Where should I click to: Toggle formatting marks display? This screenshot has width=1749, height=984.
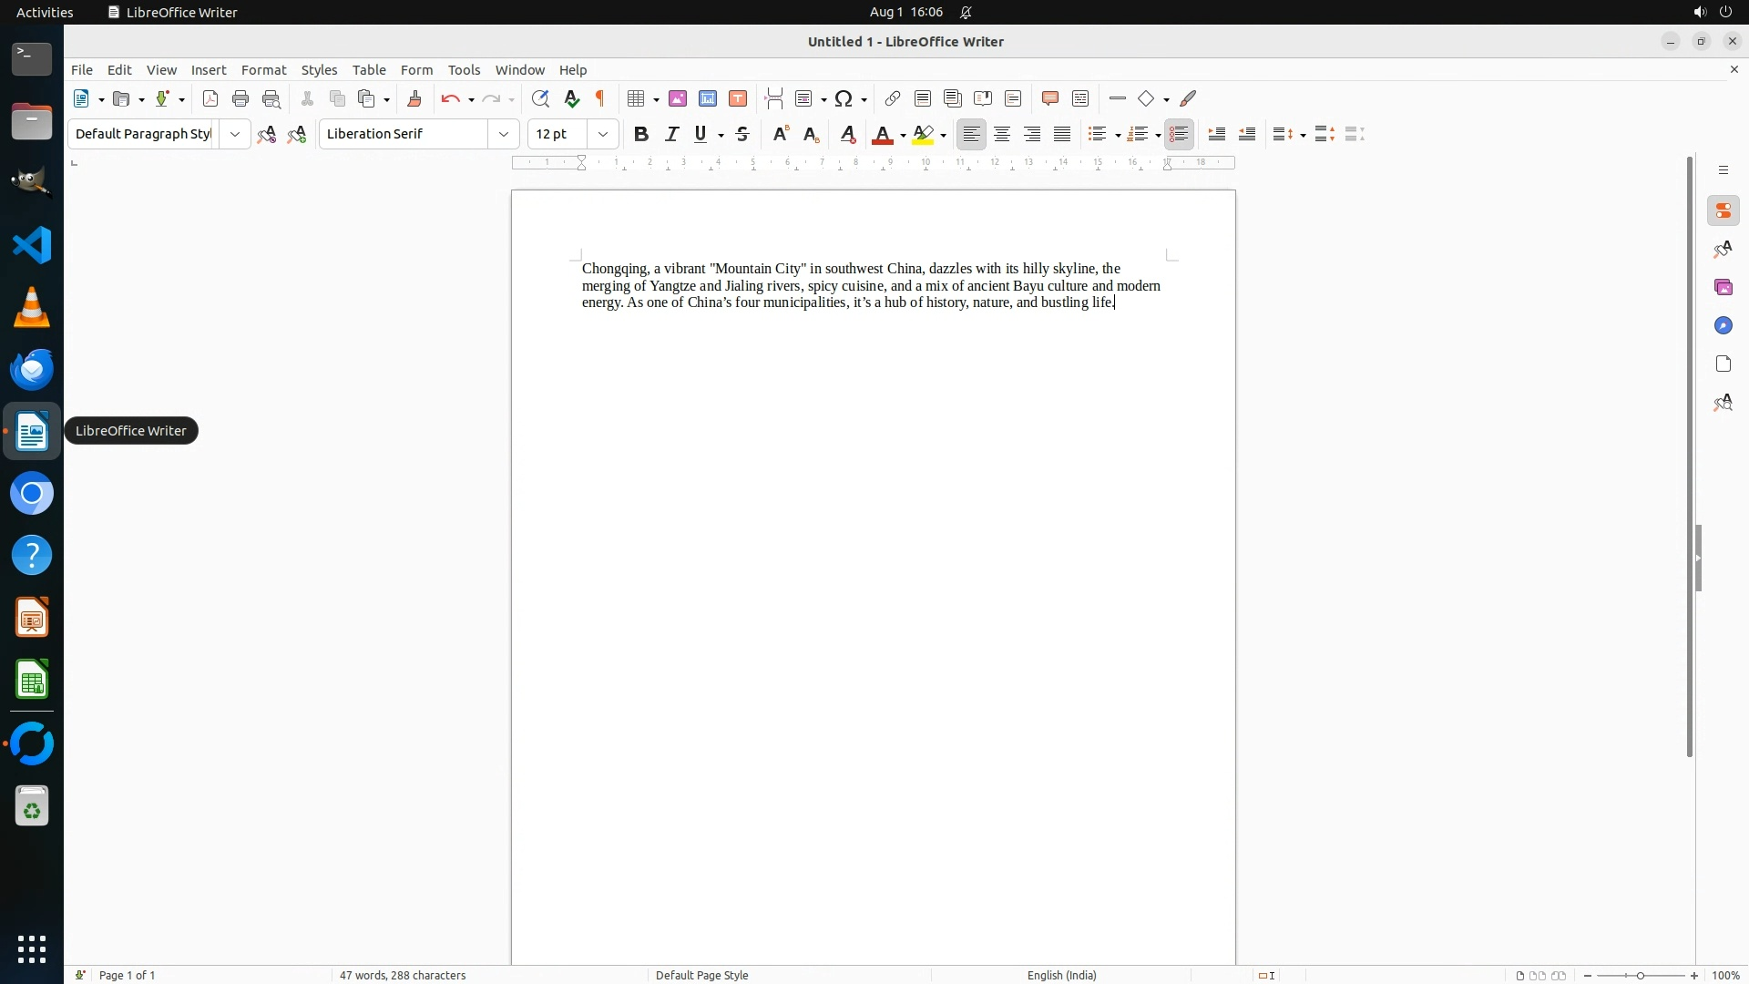tap(600, 99)
